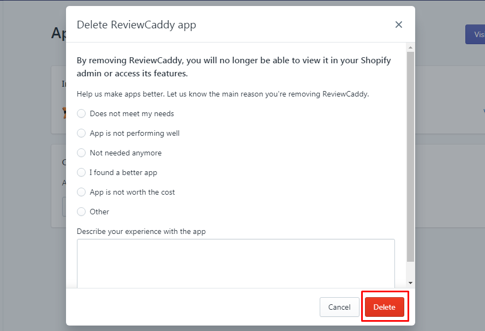This screenshot has width=485, height=331.
Task: Click the 'Describe your experience with the app' label
Action: point(141,232)
